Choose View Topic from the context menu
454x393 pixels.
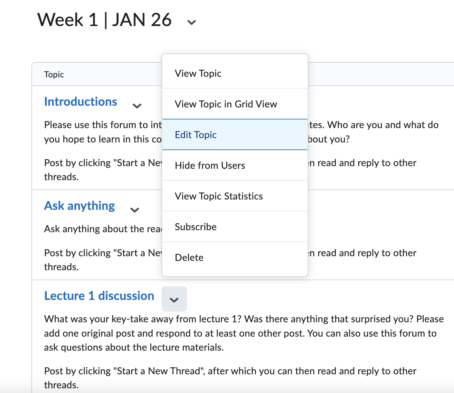click(198, 73)
